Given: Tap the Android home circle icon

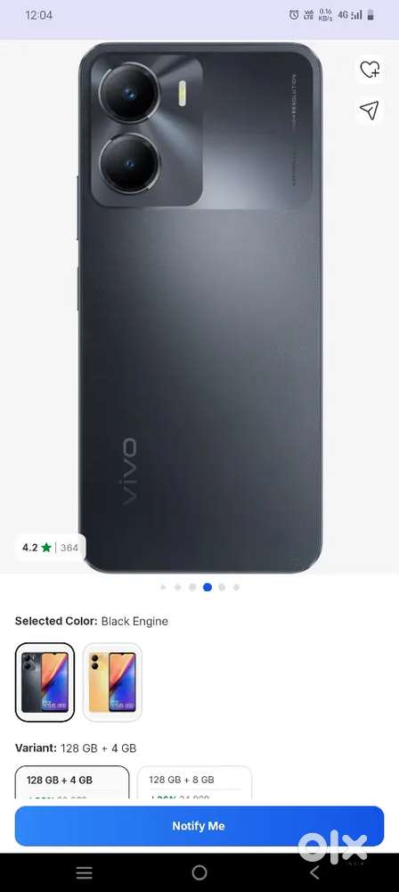Looking at the screenshot, I should [199, 872].
